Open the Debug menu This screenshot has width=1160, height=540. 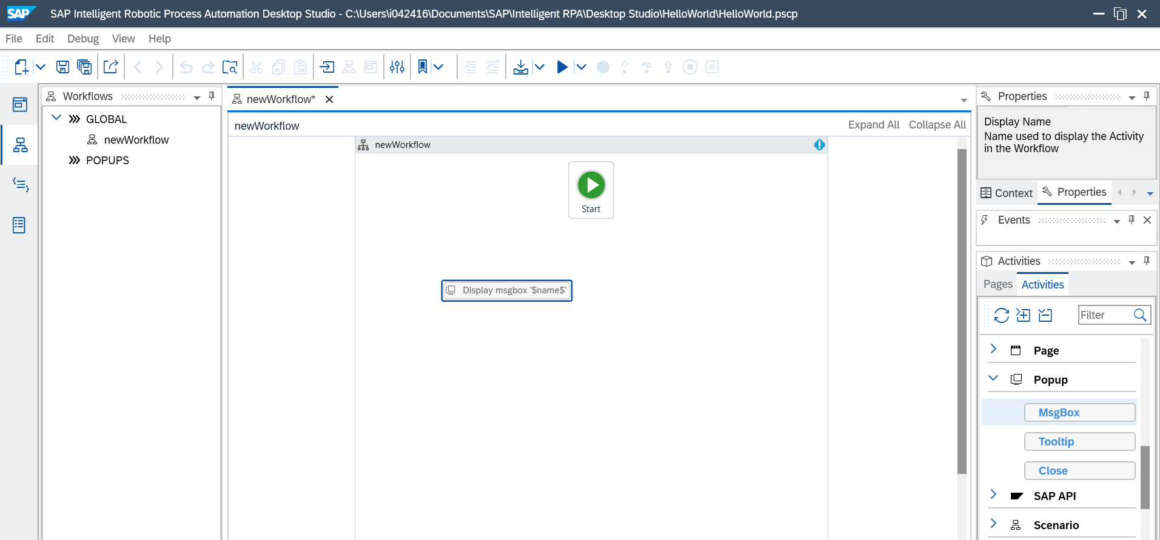[83, 39]
